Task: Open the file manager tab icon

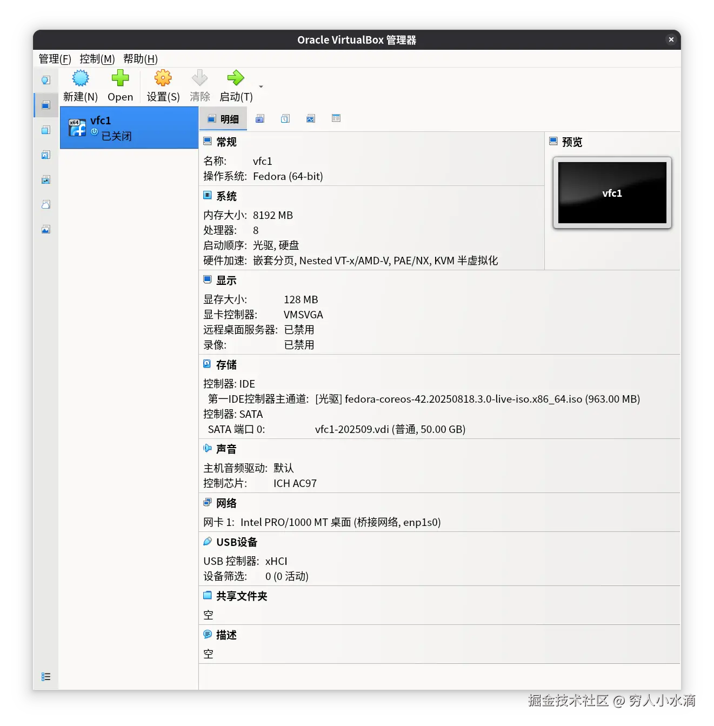Action: tap(336, 118)
